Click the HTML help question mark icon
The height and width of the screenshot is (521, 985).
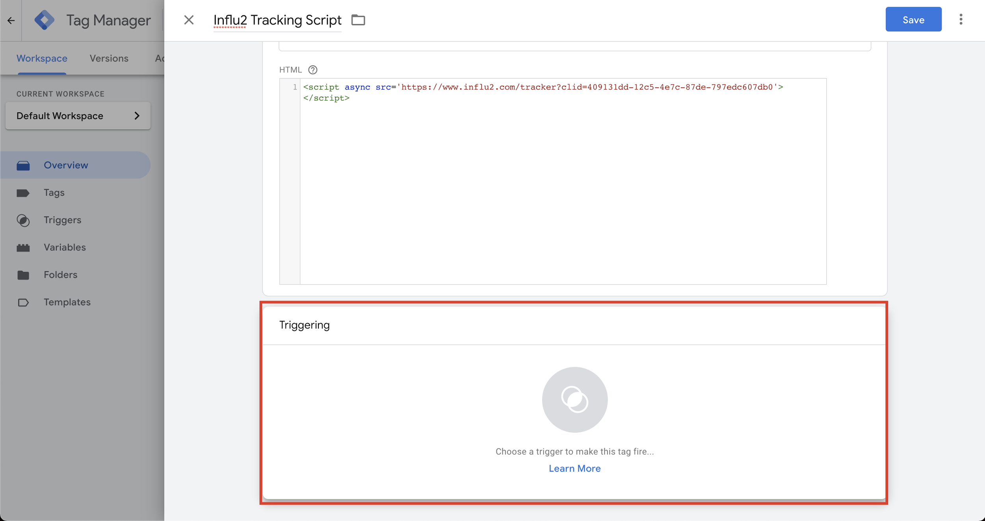(x=312, y=70)
